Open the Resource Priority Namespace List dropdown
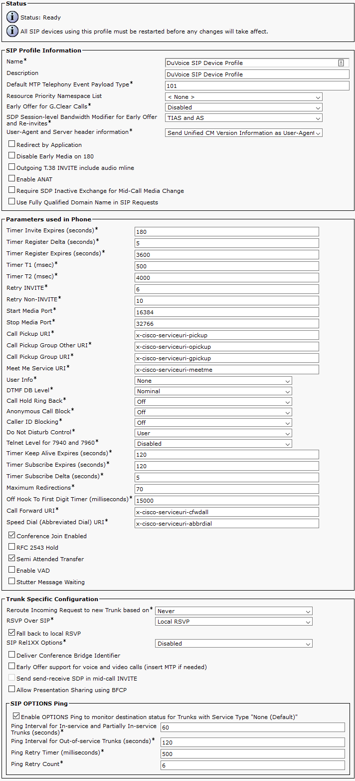355x781 pixels. (244, 97)
